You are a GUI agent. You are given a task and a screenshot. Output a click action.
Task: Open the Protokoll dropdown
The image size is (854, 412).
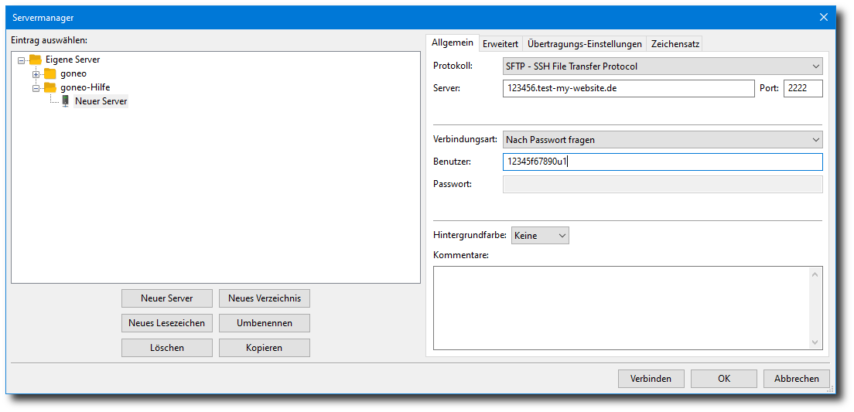[x=662, y=66]
